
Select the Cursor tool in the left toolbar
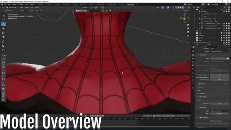(x=3, y=19)
